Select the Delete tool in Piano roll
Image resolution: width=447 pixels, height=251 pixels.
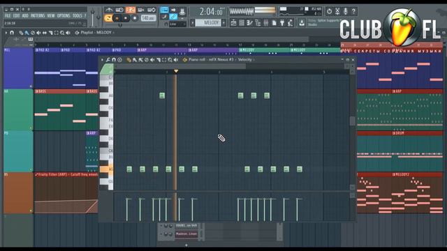coord(147,60)
